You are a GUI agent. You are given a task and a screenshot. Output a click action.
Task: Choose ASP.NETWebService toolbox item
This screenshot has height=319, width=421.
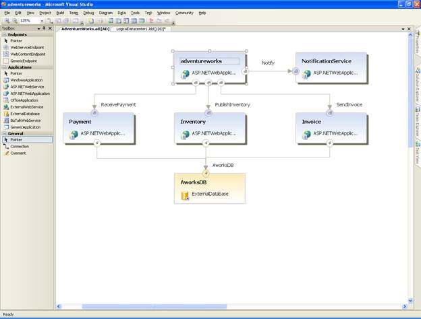click(x=27, y=87)
